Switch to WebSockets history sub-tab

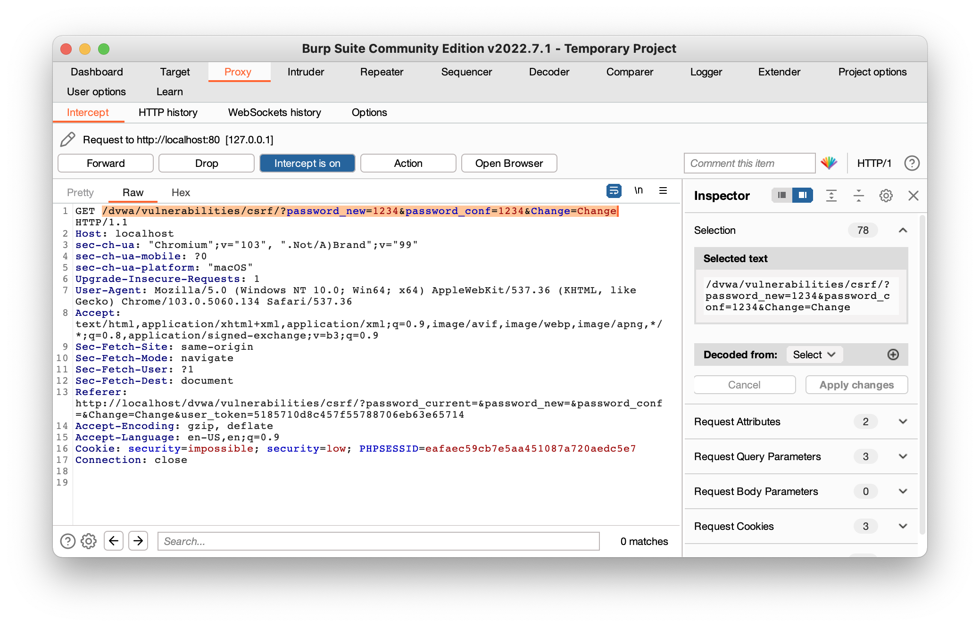coord(274,112)
